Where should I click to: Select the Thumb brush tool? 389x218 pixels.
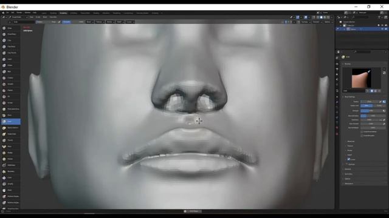pyautogui.click(x=10, y=140)
